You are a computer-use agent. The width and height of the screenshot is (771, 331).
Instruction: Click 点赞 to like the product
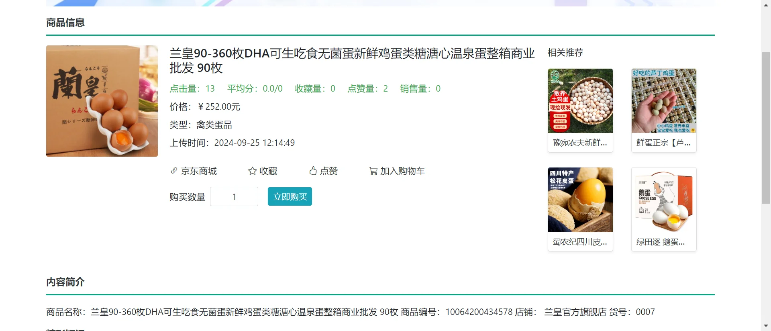coord(329,171)
